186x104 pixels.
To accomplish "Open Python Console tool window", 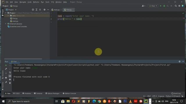I will tap(69, 93).
